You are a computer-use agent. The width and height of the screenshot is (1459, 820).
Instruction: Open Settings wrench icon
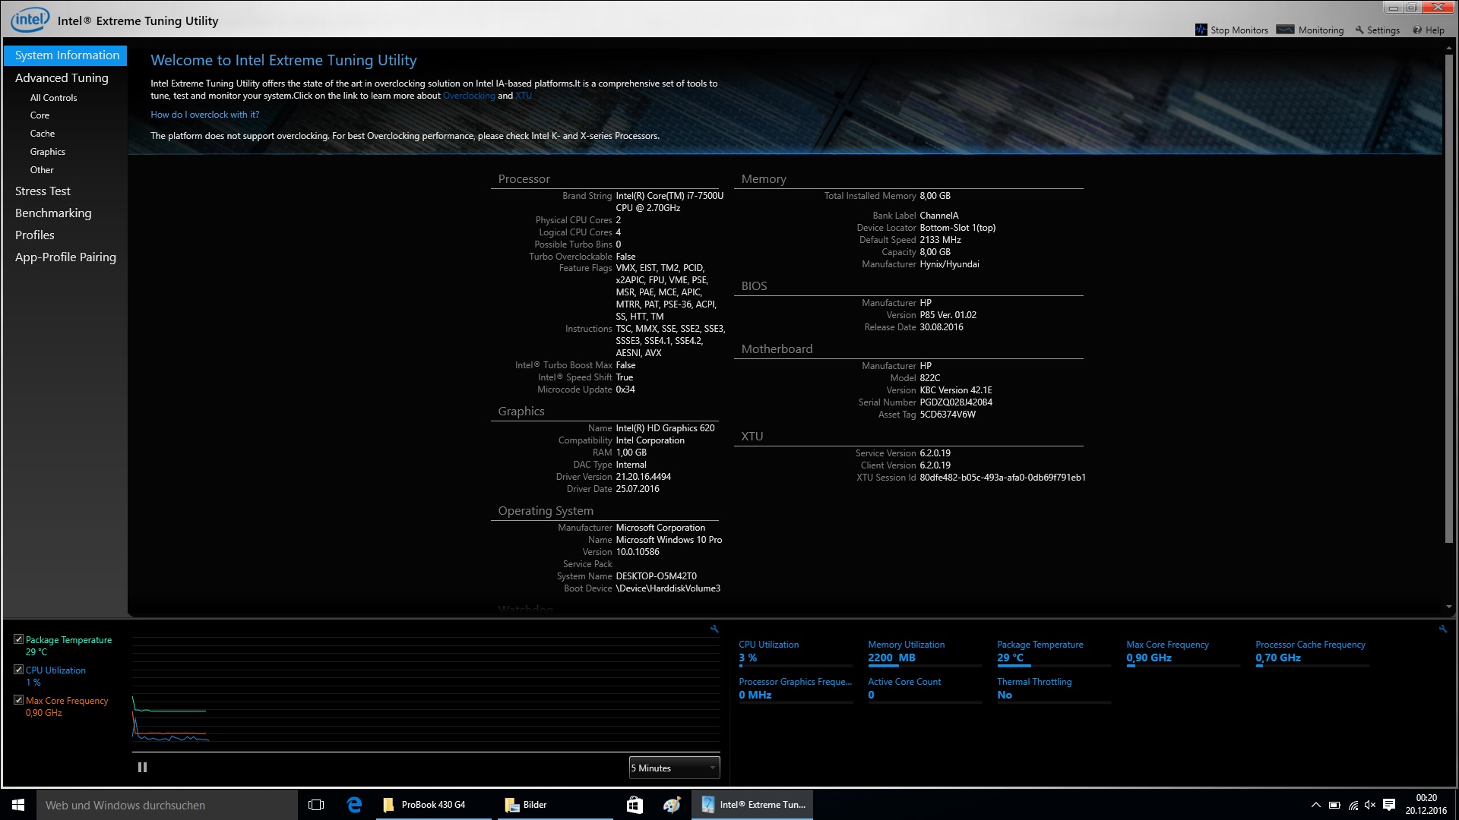(x=1359, y=30)
